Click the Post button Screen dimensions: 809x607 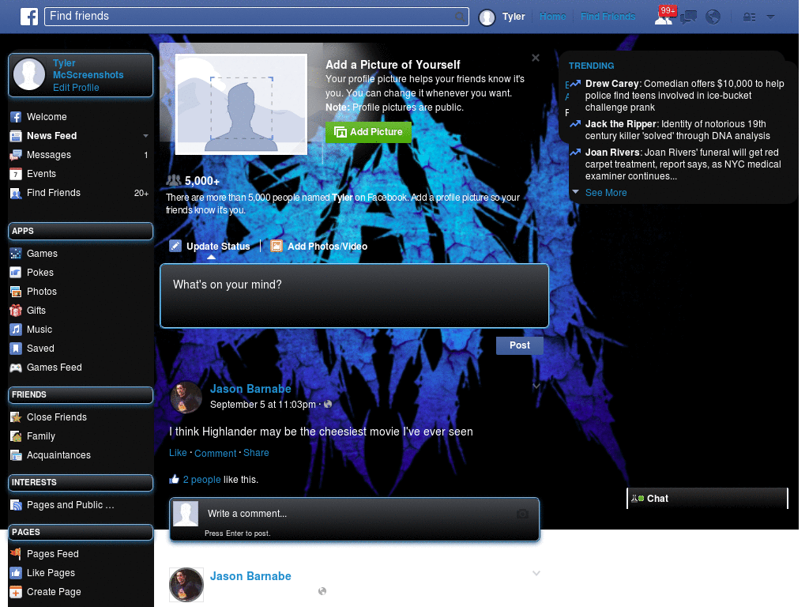520,345
